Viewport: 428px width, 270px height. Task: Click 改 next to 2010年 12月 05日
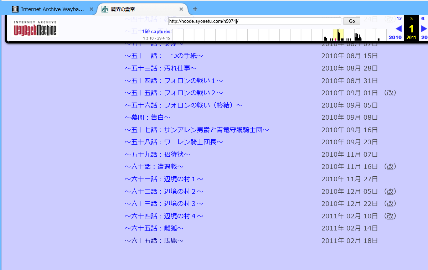pyautogui.click(x=390, y=191)
